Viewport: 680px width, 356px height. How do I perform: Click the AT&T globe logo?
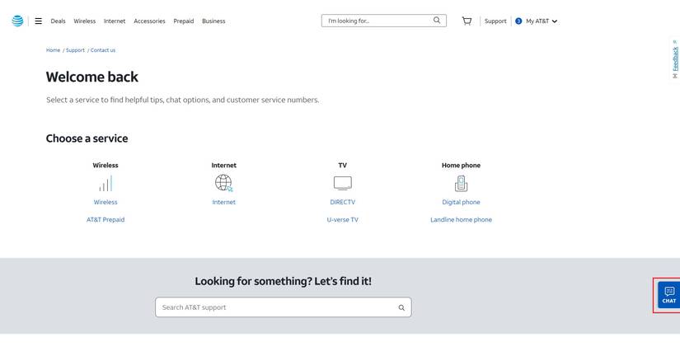[x=17, y=21]
